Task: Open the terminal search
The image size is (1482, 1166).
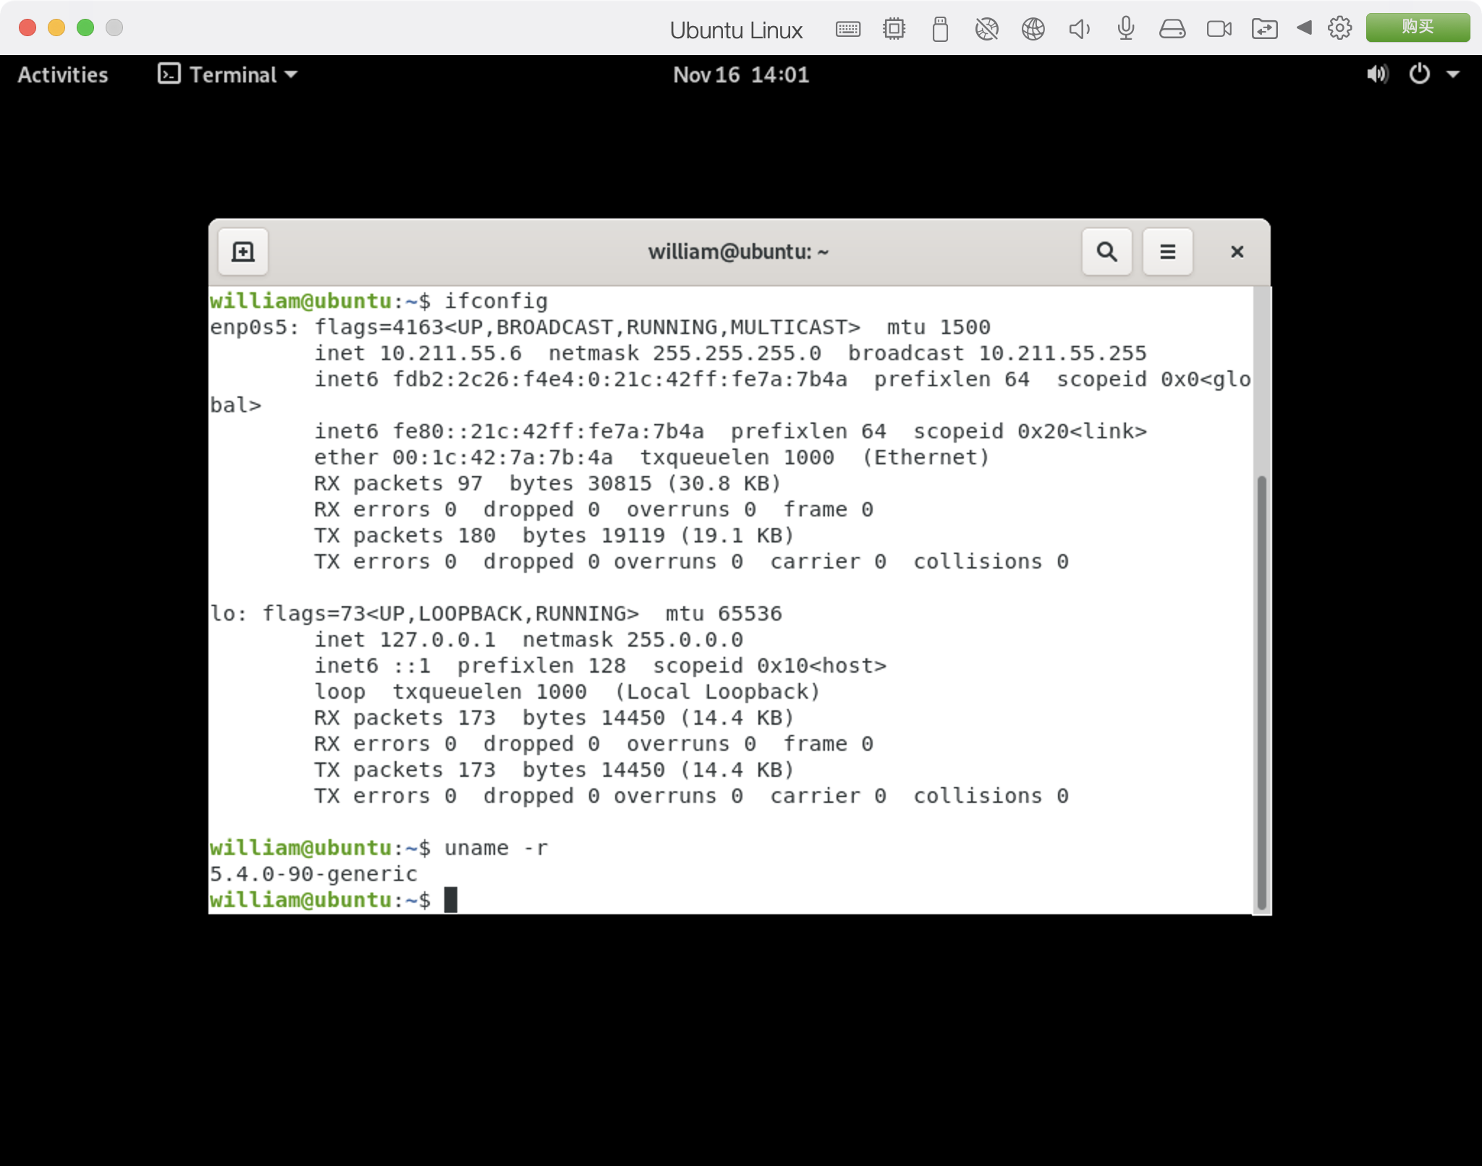Action: (1106, 252)
